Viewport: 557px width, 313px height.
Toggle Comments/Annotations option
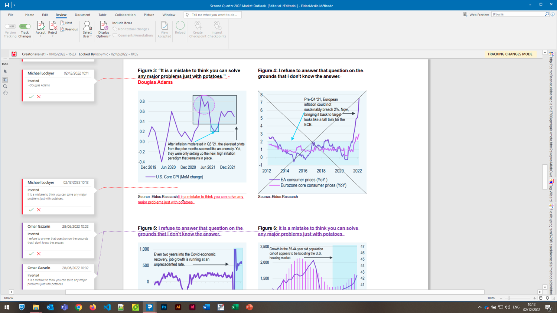pyautogui.click(x=133, y=35)
